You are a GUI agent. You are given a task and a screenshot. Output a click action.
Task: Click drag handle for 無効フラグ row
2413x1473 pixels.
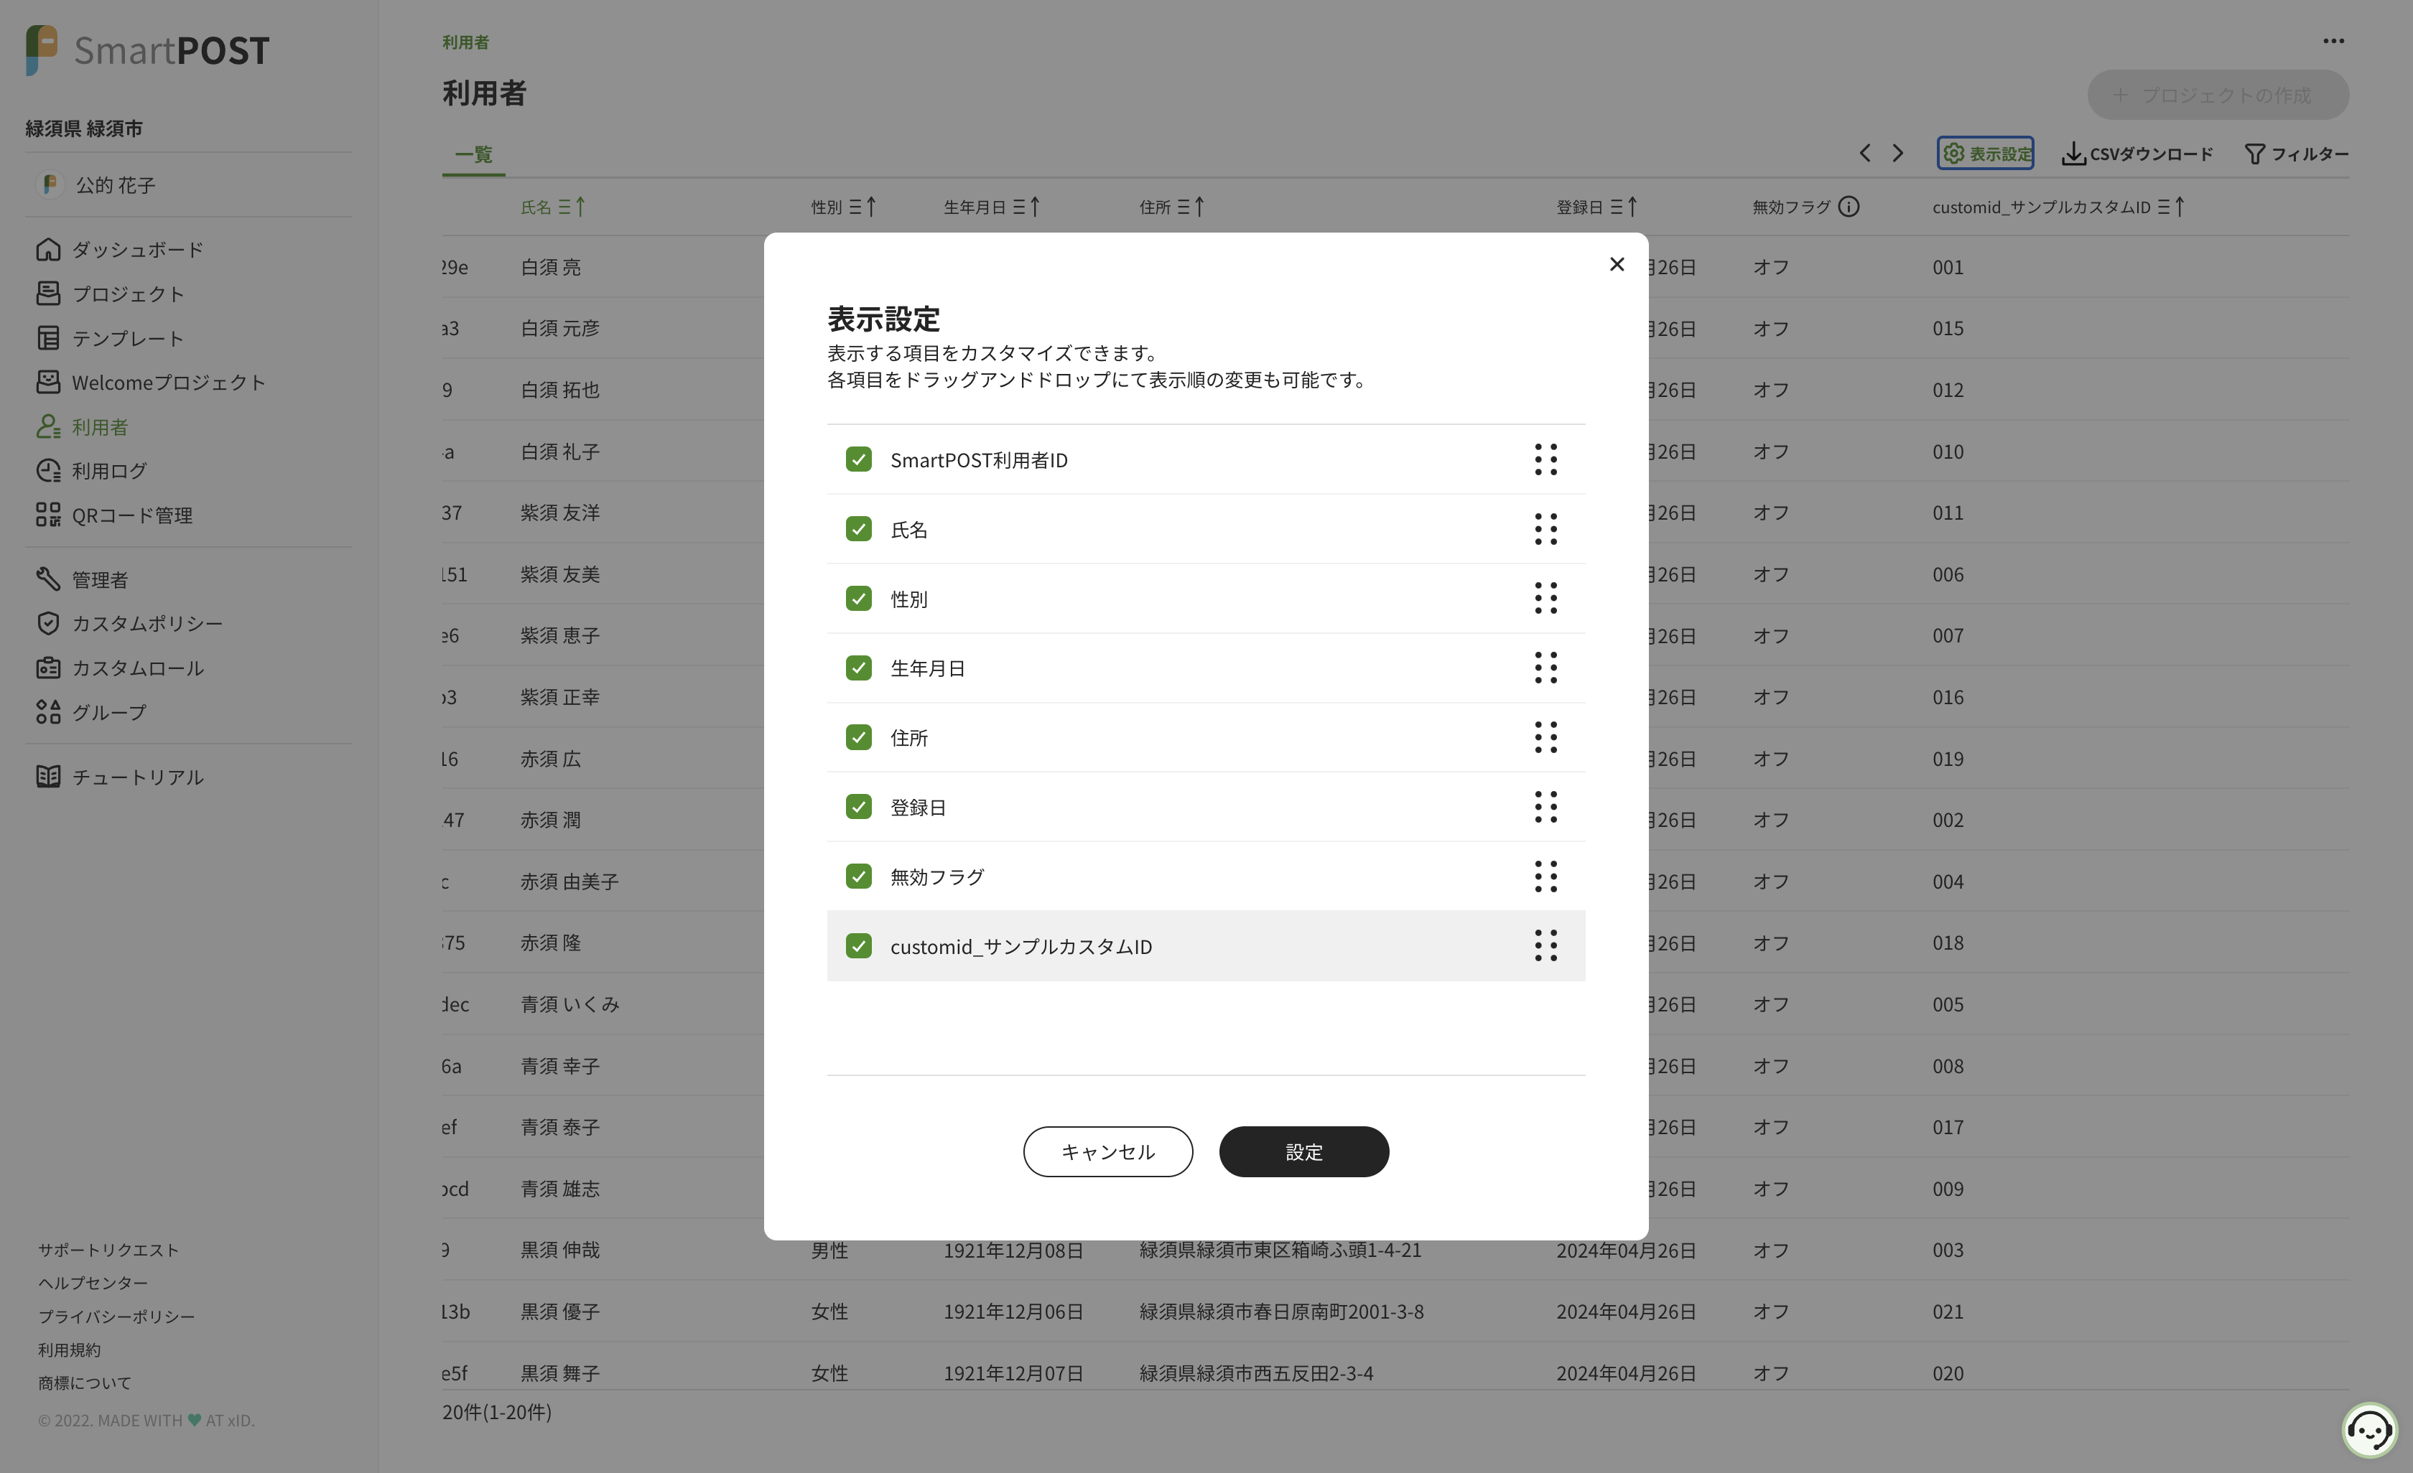coord(1545,876)
